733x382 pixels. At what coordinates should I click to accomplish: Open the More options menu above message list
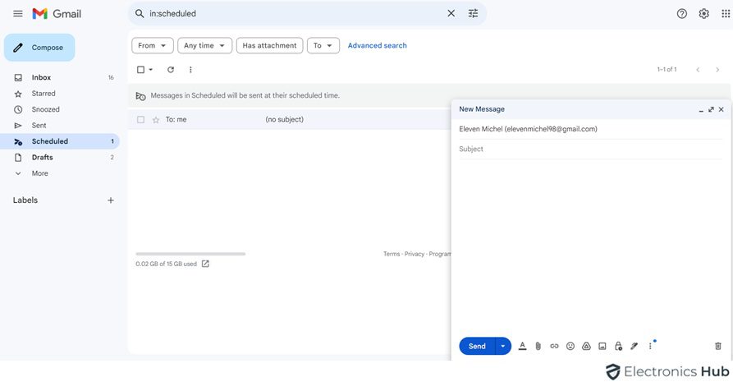[x=190, y=69]
